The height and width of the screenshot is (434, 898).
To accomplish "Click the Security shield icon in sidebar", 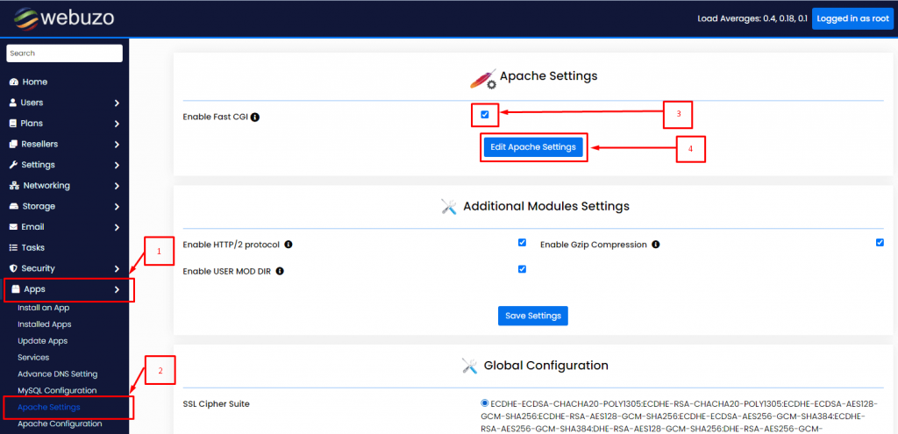I will (14, 268).
